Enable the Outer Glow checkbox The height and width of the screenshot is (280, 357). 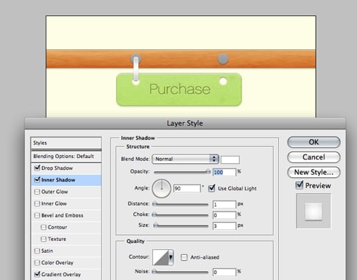click(x=37, y=192)
